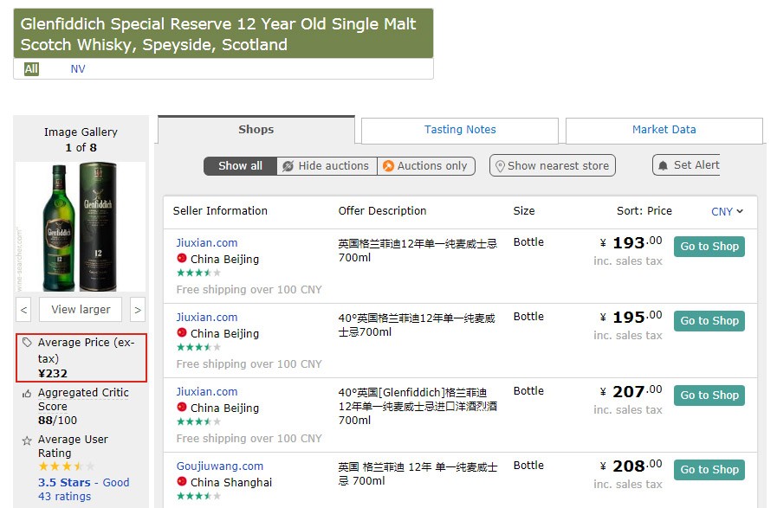The width and height of the screenshot is (777, 508).
Task: Go to next gallery image arrow
Action: [138, 310]
